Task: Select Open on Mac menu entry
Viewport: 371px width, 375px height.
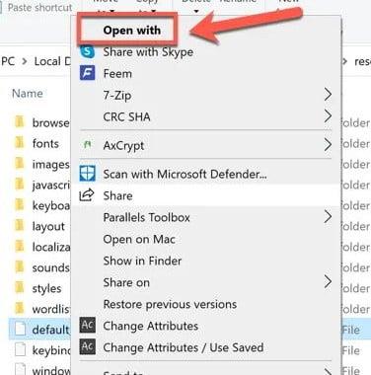Action: [x=139, y=239]
